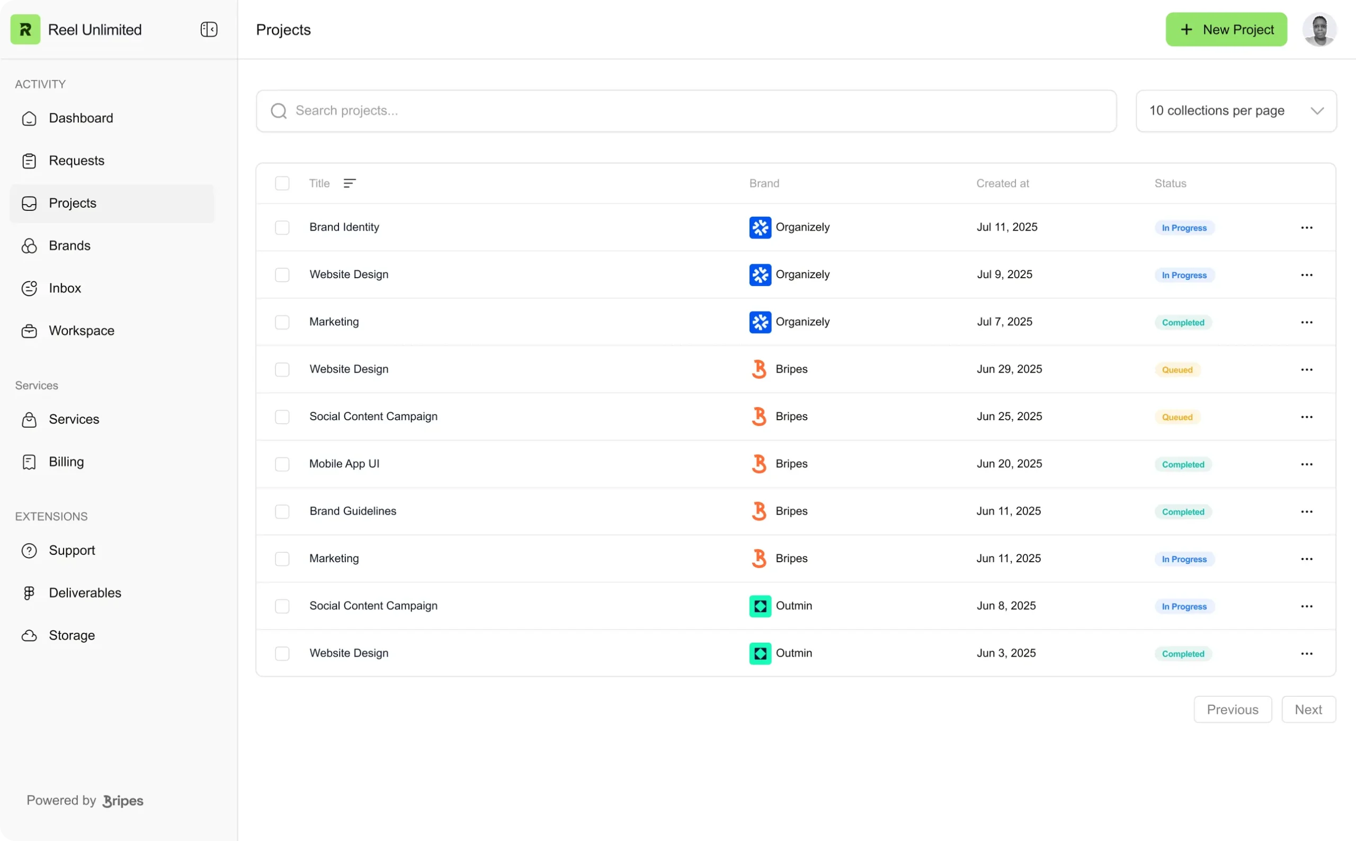The image size is (1356, 841).
Task: Click the Title column header
Action: 319,183
